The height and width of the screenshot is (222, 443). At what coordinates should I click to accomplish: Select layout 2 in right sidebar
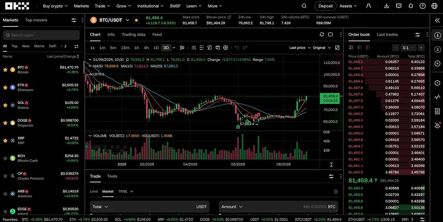pos(437,50)
